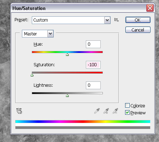Focus the Saturation value field showing -100
The height and width of the screenshot is (142, 159).
coord(93,65)
